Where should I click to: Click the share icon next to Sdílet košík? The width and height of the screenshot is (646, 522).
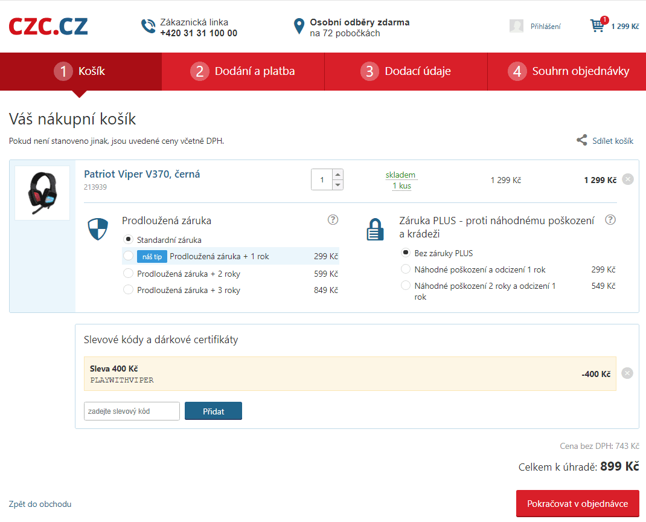coord(582,140)
